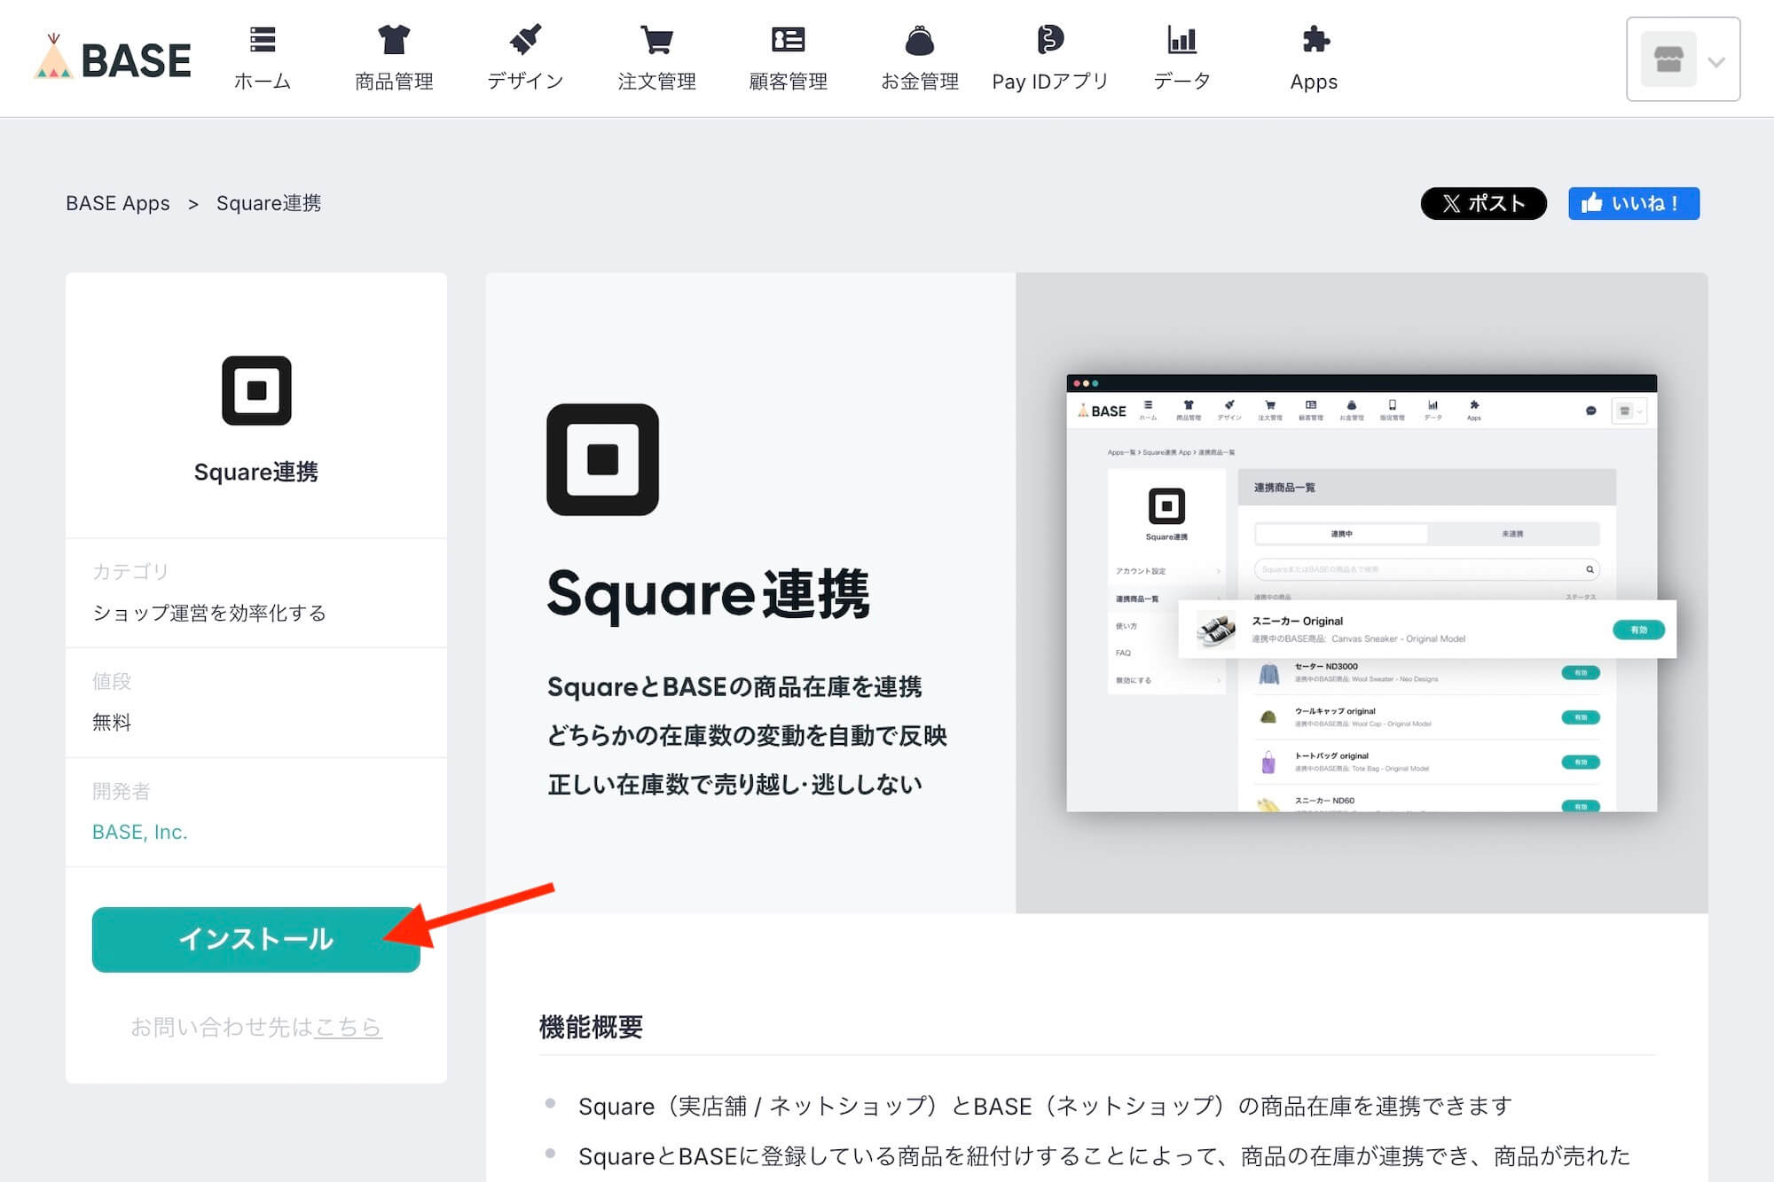Click the shop avatar icon
Screen dimensions: 1774x1182
coord(1668,59)
